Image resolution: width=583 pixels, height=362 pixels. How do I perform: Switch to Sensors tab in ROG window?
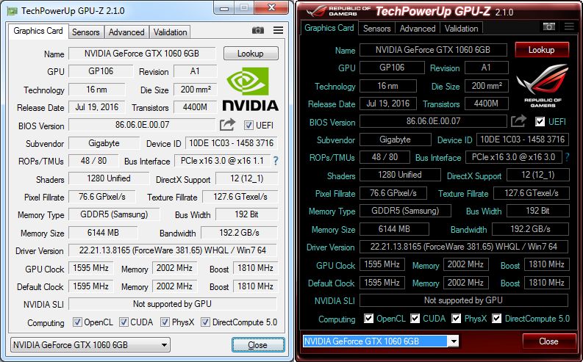(x=376, y=29)
